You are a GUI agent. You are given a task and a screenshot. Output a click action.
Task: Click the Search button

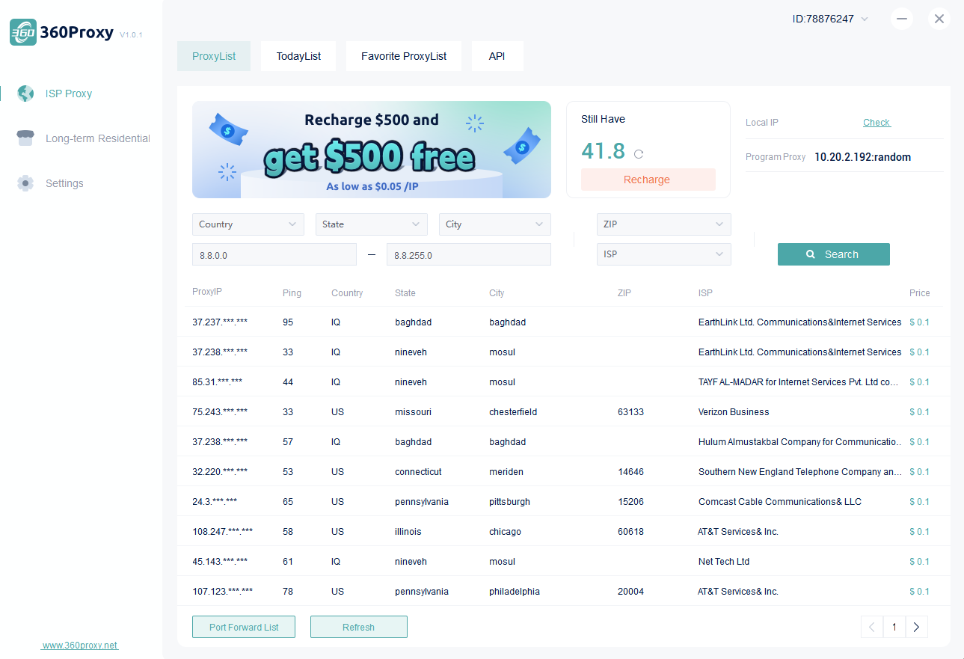pyautogui.click(x=834, y=254)
